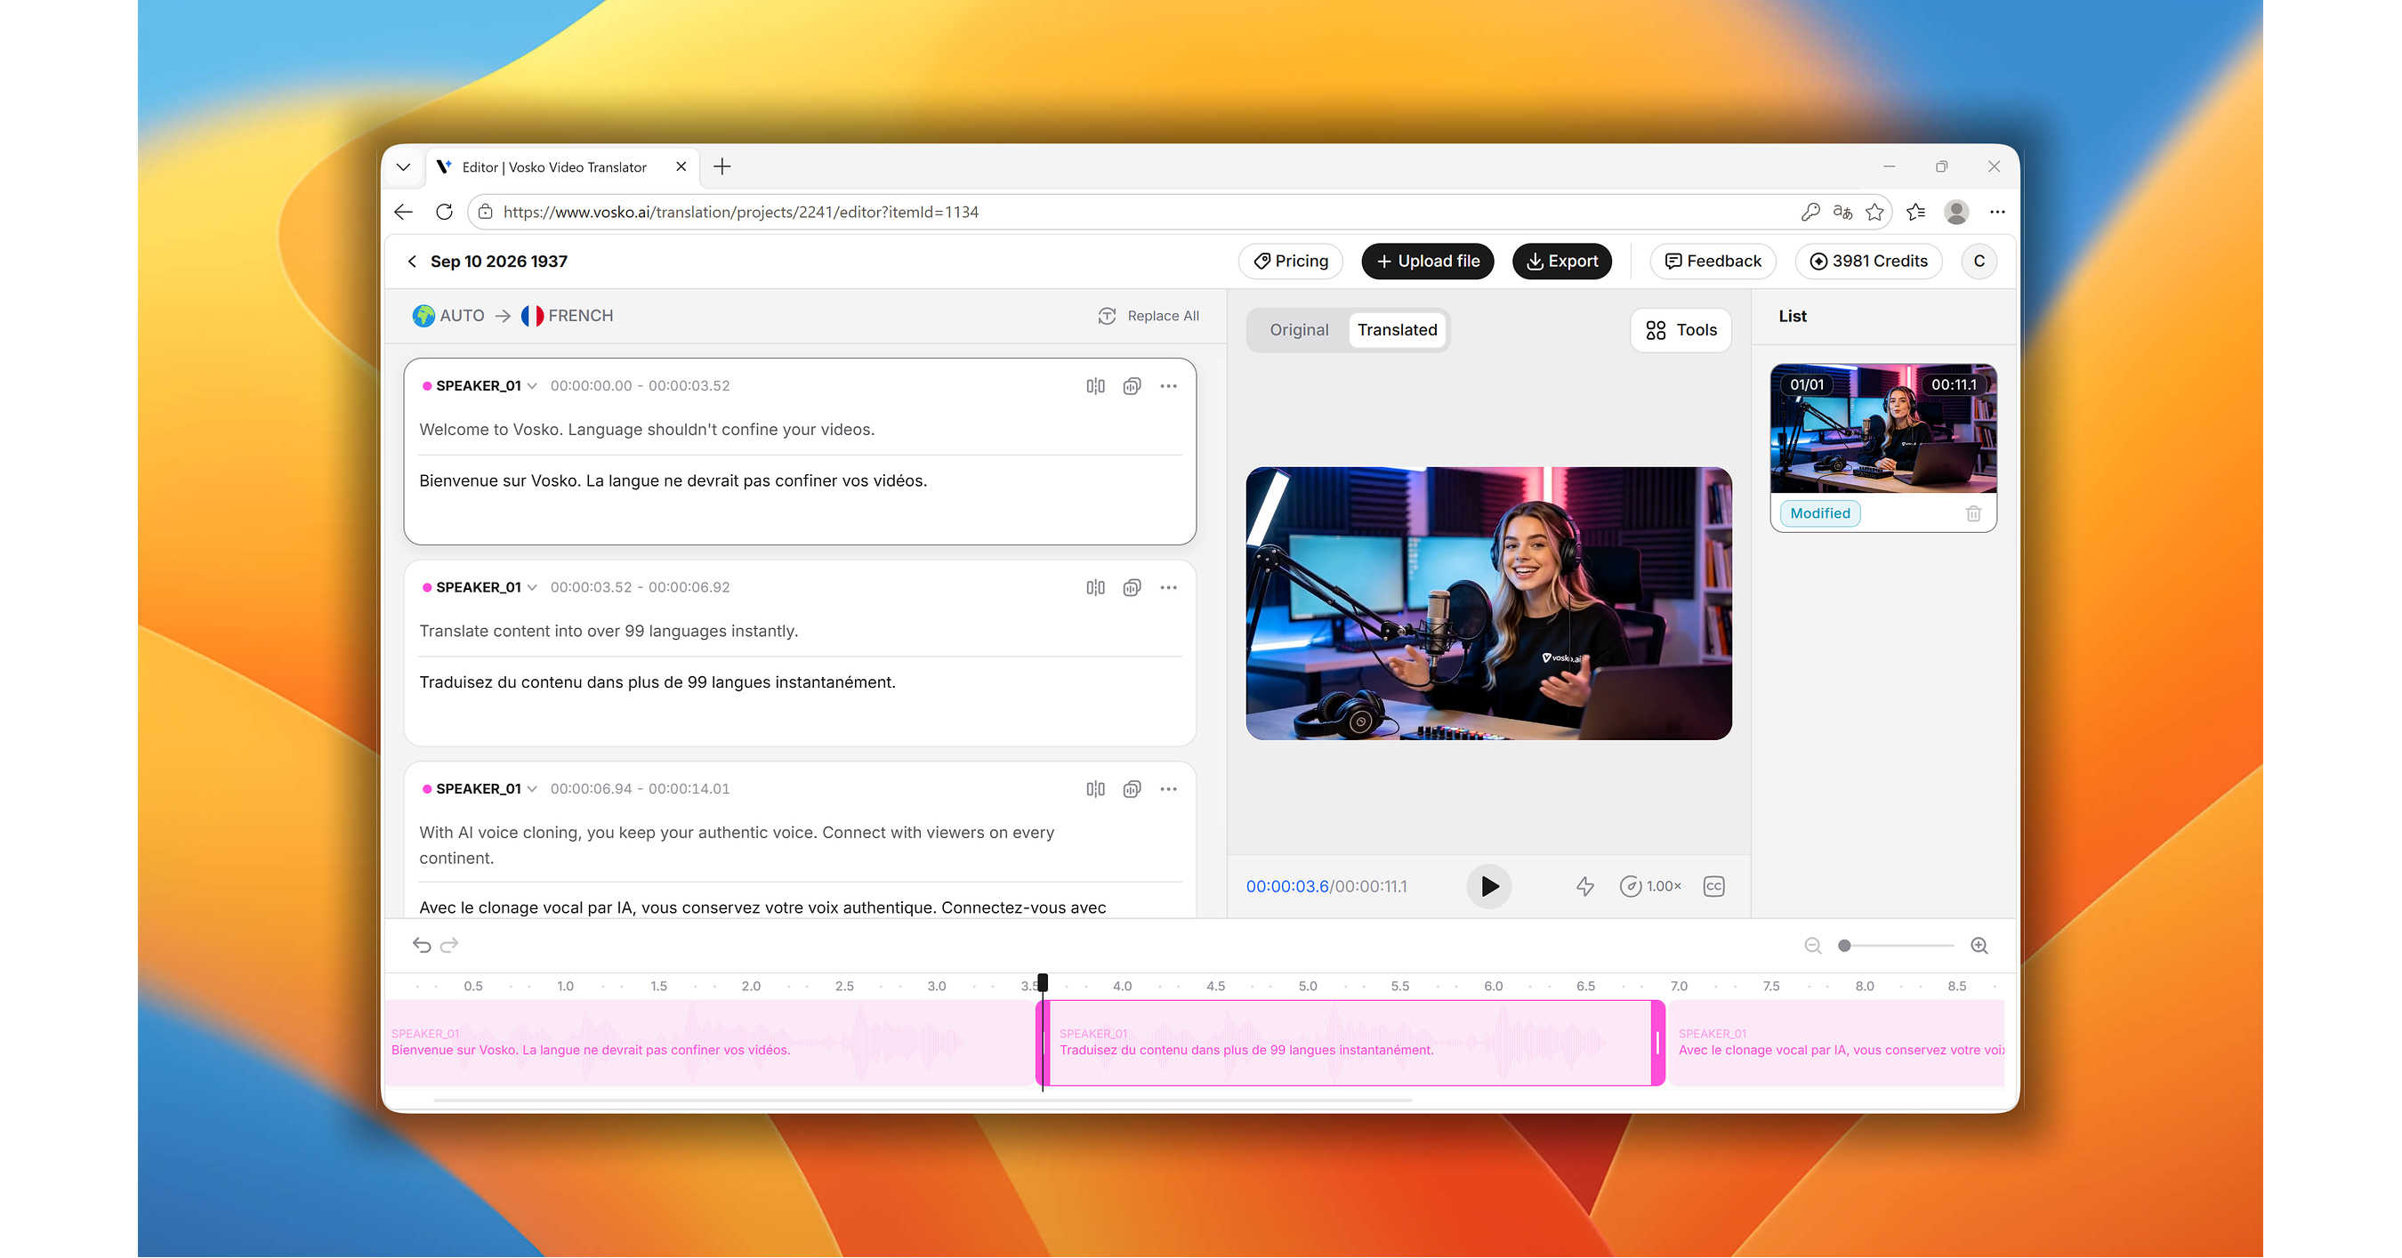Toggle closed captions in the player
The image size is (2402, 1258).
coord(1713,886)
